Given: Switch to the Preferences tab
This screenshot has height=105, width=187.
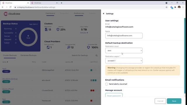Looking at the screenshot, I should (79, 13).
